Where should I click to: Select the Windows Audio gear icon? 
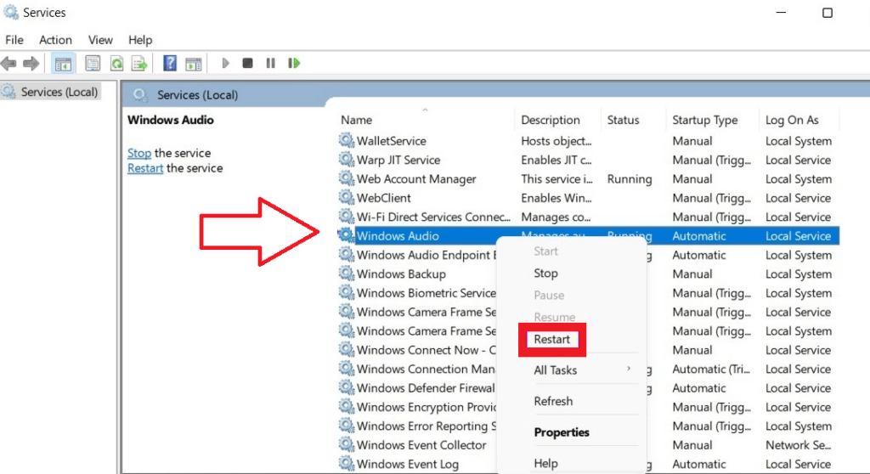347,234
